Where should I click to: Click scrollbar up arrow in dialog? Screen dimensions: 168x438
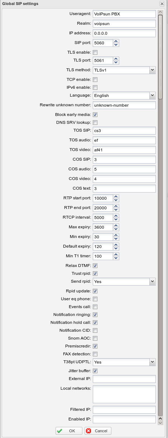click(x=160, y=12)
